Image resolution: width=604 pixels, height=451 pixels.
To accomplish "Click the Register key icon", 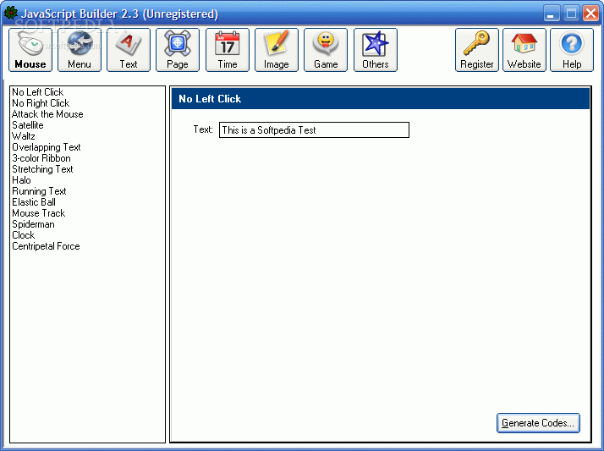I will (x=477, y=50).
